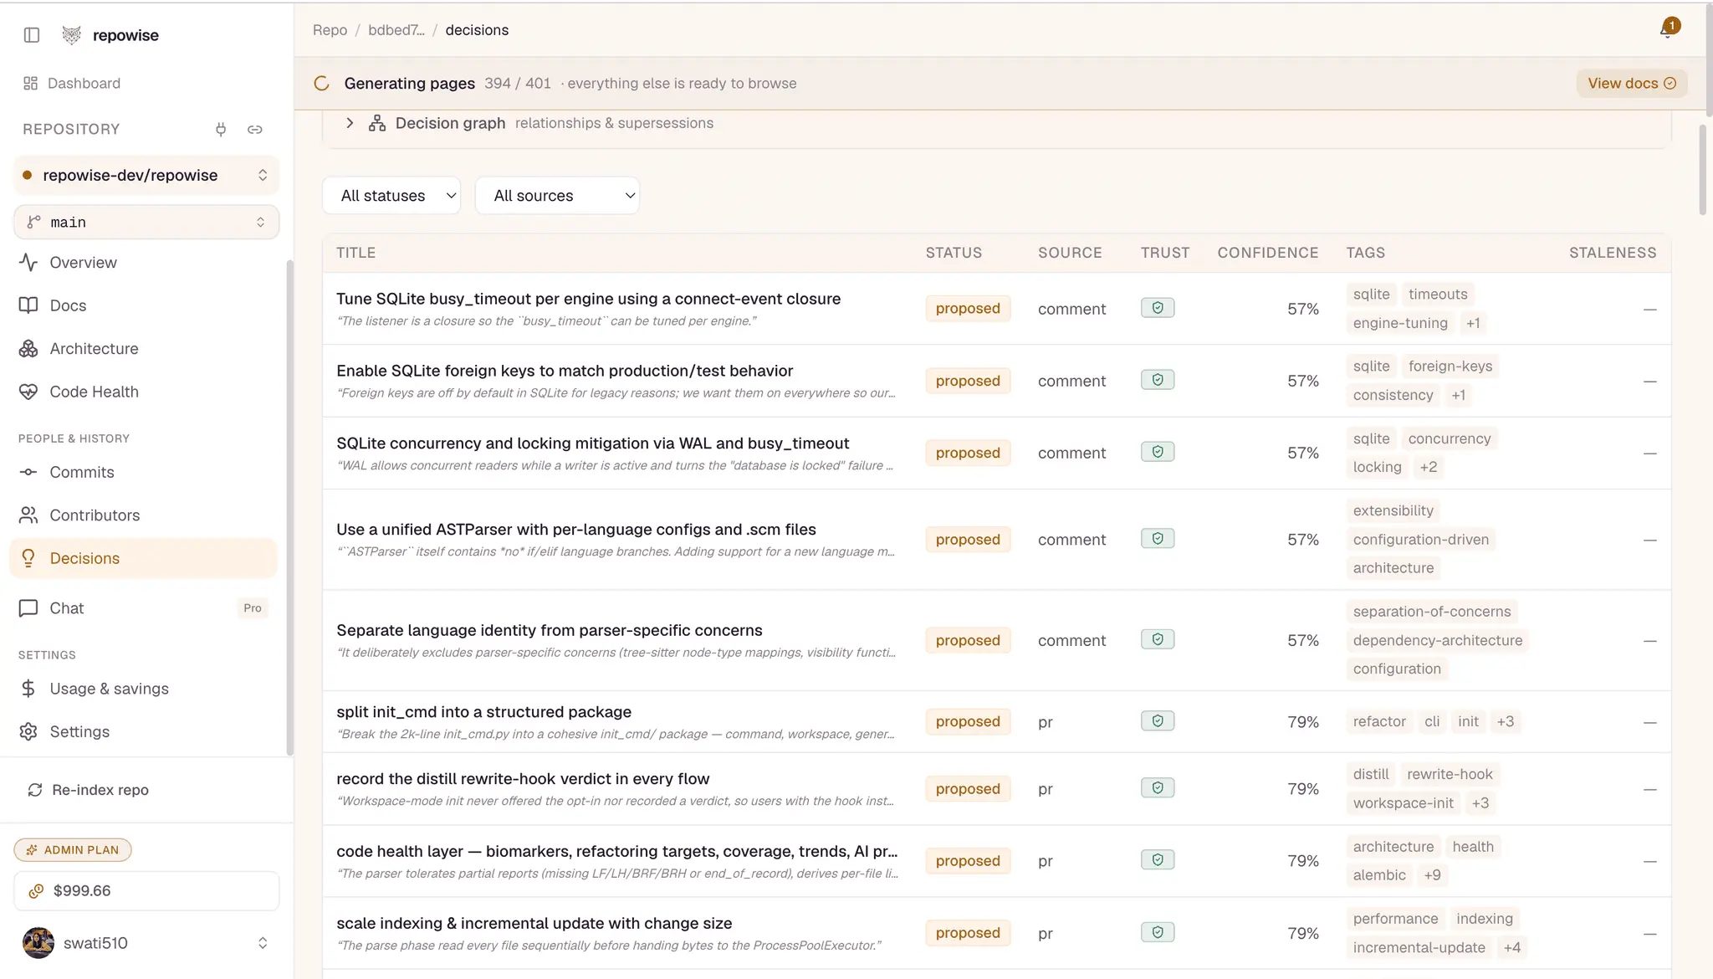
Task: Click the 'extensibility' tag
Action: tap(1393, 510)
